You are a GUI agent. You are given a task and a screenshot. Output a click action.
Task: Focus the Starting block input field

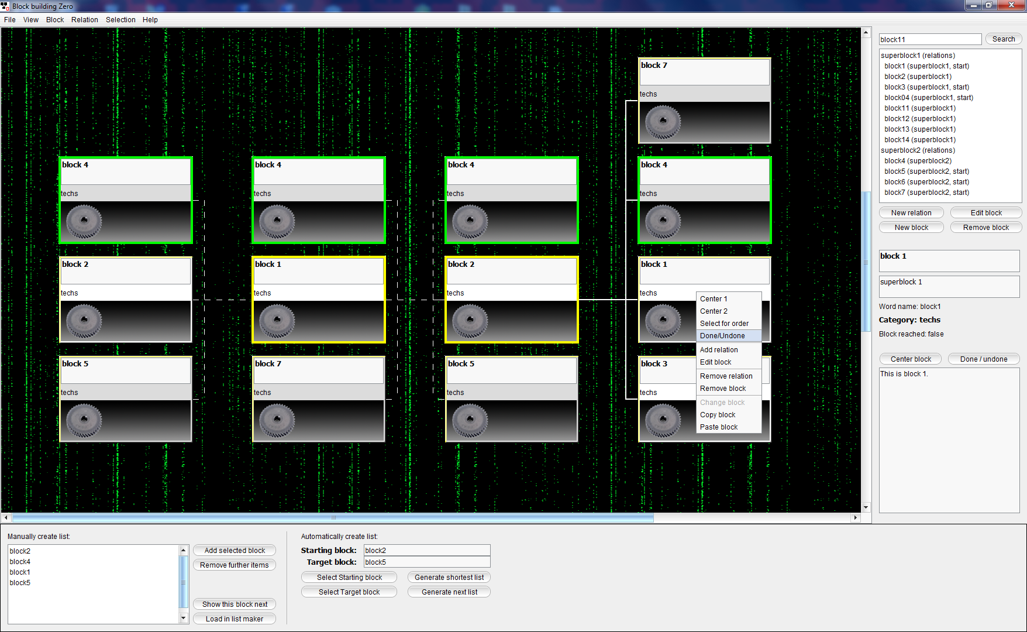(x=427, y=551)
